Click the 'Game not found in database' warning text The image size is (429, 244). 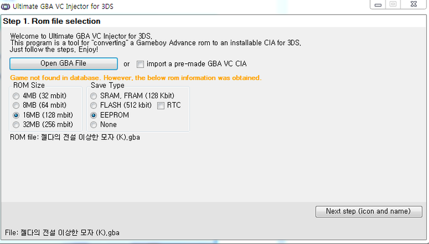coord(136,78)
